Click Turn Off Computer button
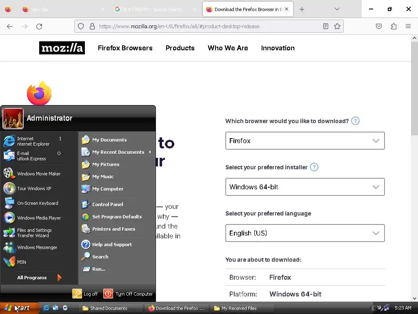Screen dimensions: 418x314 pyautogui.click(x=128, y=294)
